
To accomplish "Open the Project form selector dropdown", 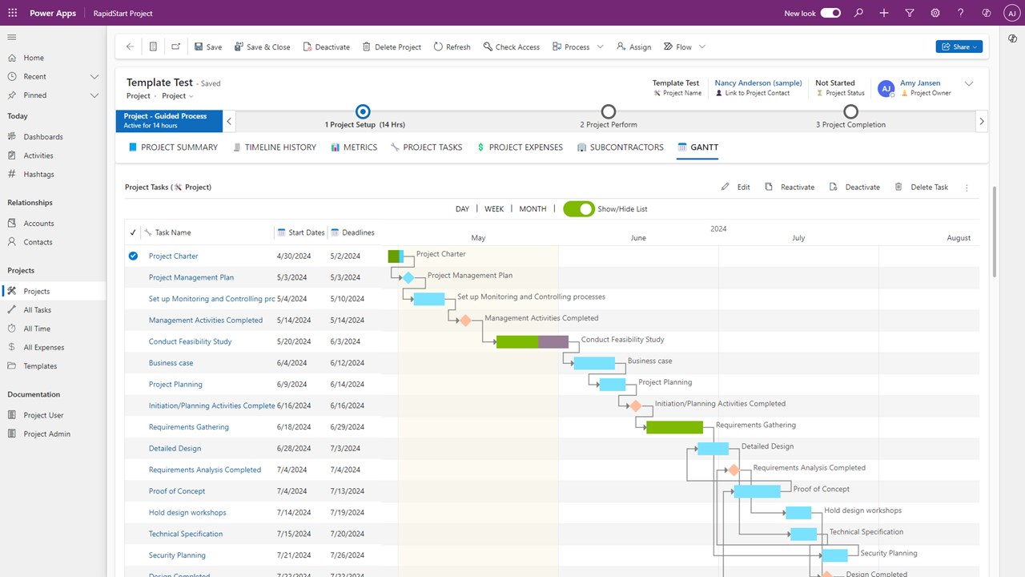I will [x=178, y=96].
